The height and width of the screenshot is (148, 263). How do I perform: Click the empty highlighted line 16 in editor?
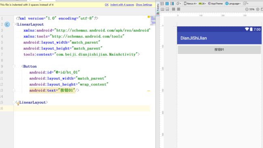click(82, 108)
